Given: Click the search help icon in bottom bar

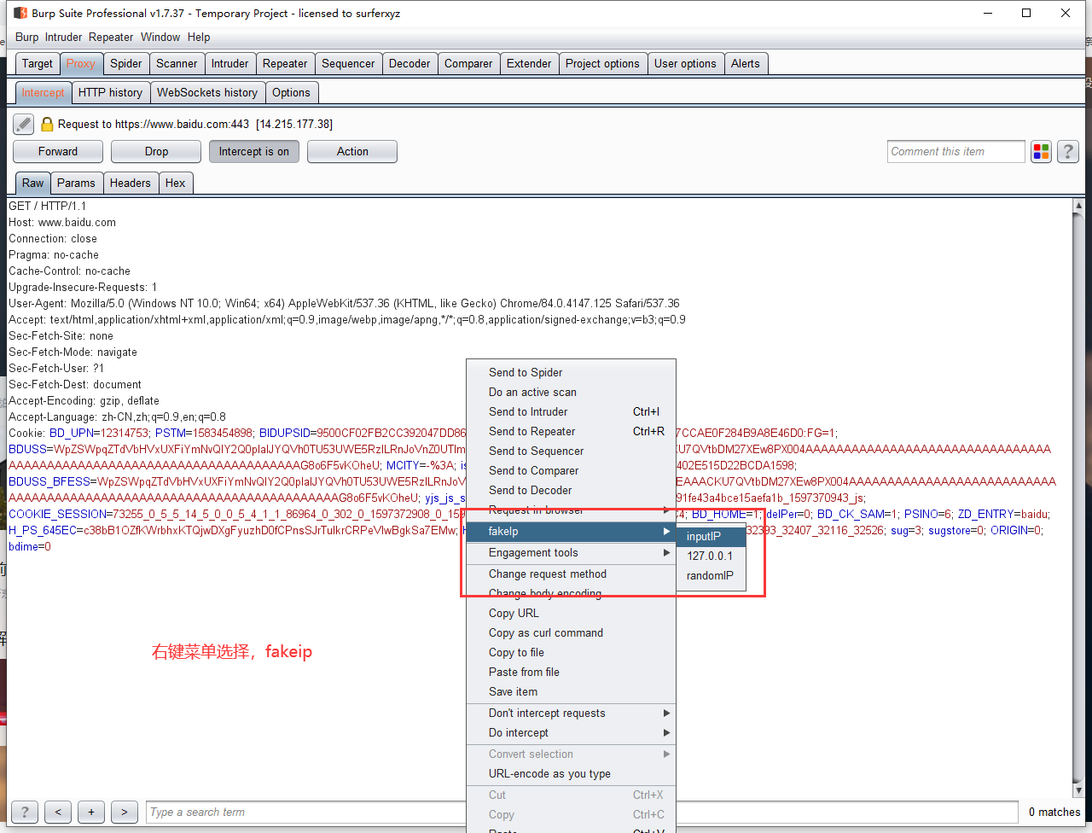Looking at the screenshot, I should 24,812.
